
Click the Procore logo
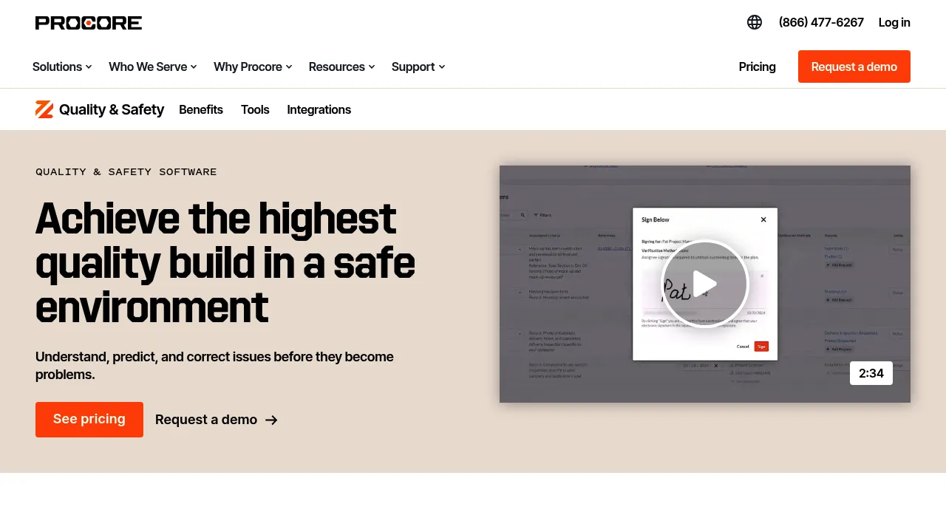(89, 23)
